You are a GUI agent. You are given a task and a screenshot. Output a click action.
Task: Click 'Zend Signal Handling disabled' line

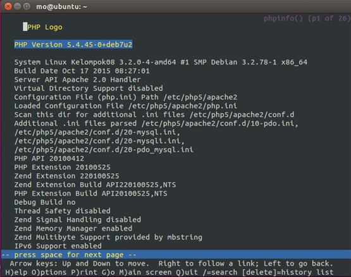(x=78, y=219)
